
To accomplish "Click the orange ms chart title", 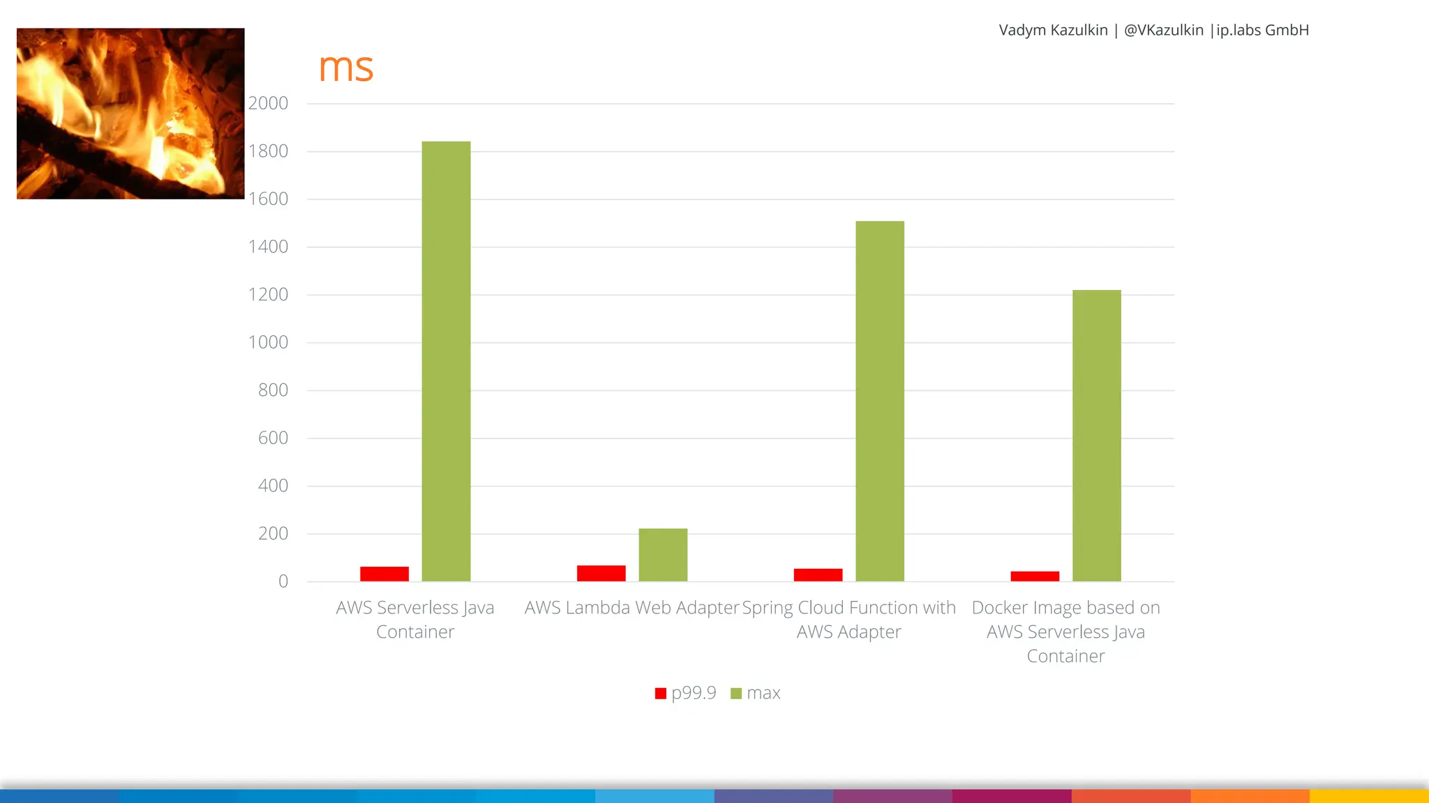I will point(346,68).
